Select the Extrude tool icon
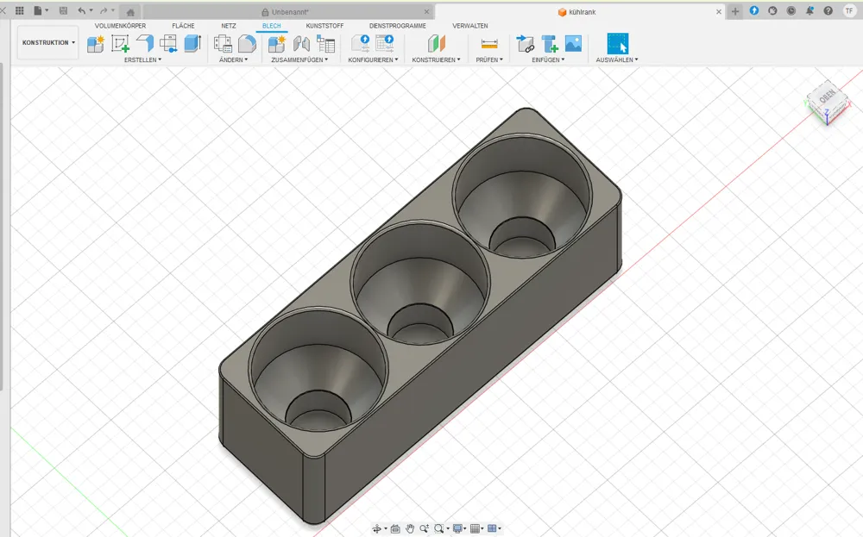Image resolution: width=863 pixels, height=537 pixels. click(192, 43)
